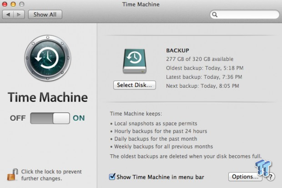Screen dimensions: 282x188
Task: Click the BACKUP disk name text
Action: 177,51
